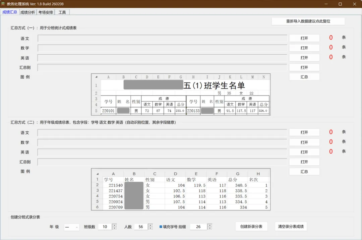Viewport: 362px width, 240px height.
Task: Click the 前缀 spinner arrows
Action: pos(209,227)
